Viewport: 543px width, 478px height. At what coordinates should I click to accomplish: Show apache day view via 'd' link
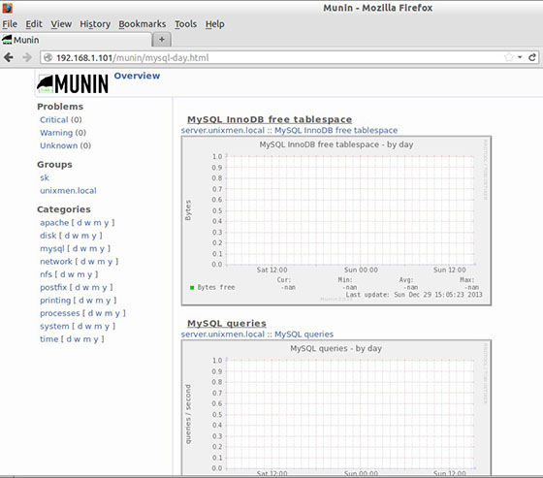(x=80, y=223)
